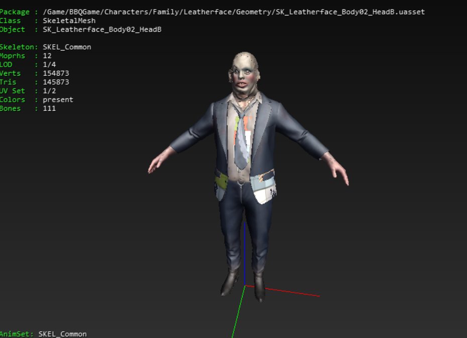Viewport: 467px width, 338px height.
Task: Click the AnimSet: label
Action: (x=17, y=334)
